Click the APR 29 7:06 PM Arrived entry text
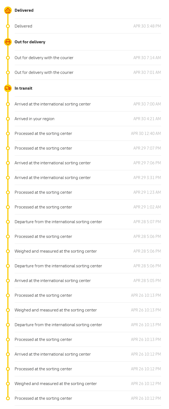This screenshot has width=169, height=409. pyautogui.click(x=53, y=163)
